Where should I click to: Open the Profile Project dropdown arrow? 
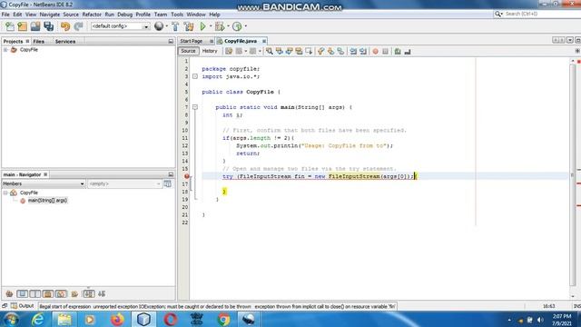click(245, 26)
